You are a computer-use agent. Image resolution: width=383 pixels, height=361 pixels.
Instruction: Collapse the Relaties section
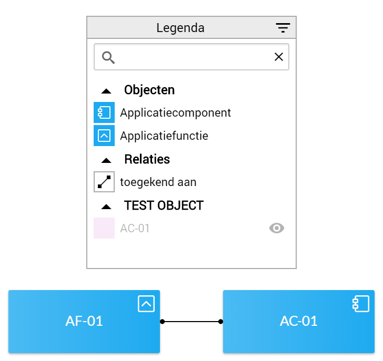point(106,160)
